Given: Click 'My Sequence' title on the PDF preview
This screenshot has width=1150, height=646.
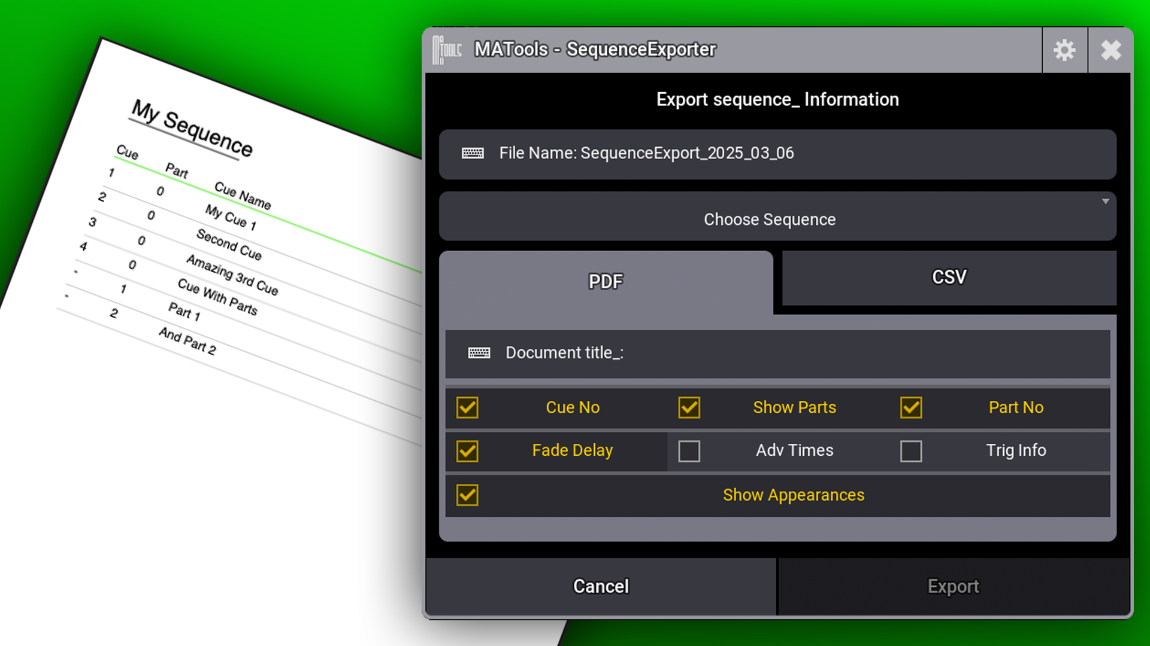Looking at the screenshot, I should point(192,128).
